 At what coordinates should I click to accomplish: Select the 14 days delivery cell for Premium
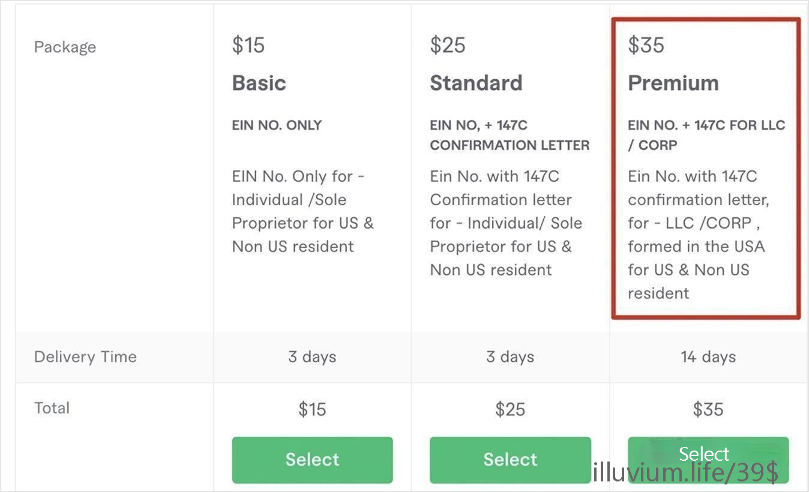pos(708,356)
